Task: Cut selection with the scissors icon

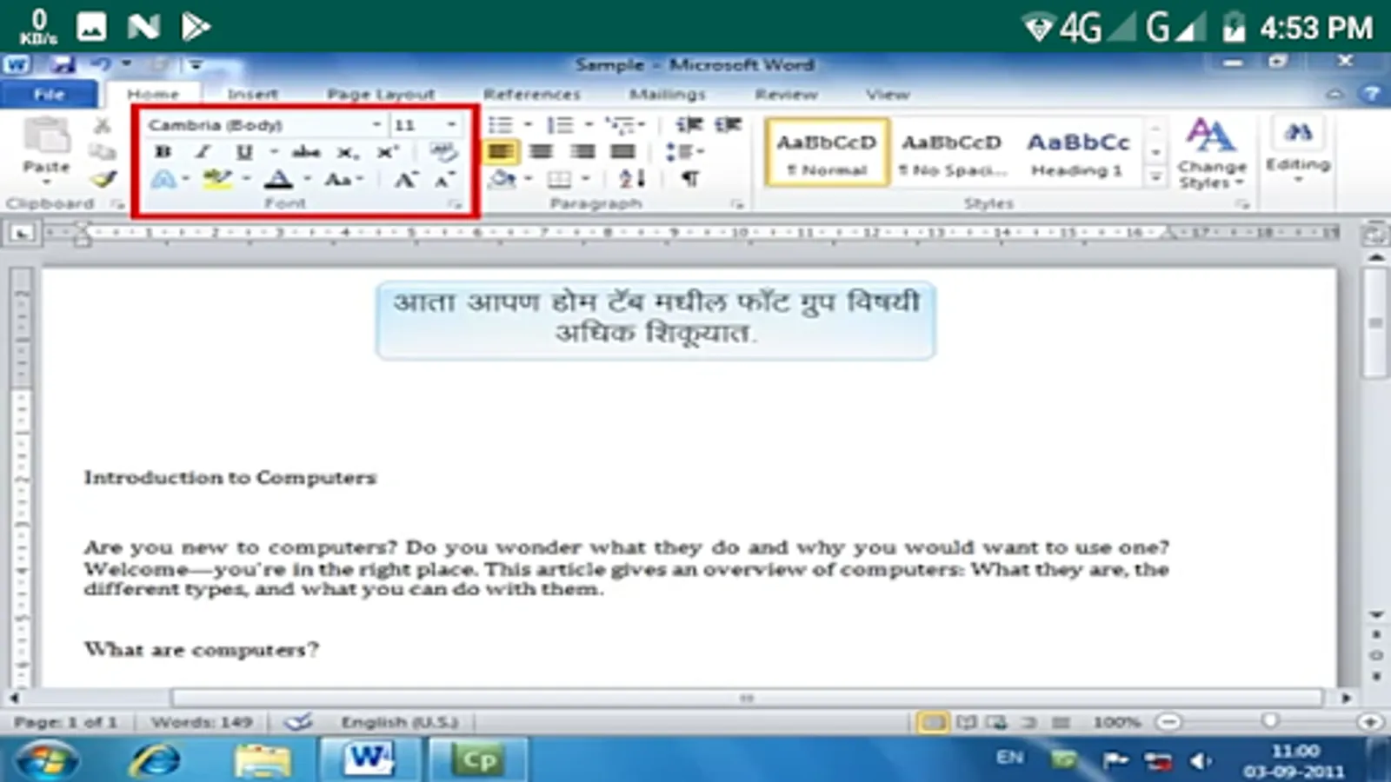Action: click(102, 126)
